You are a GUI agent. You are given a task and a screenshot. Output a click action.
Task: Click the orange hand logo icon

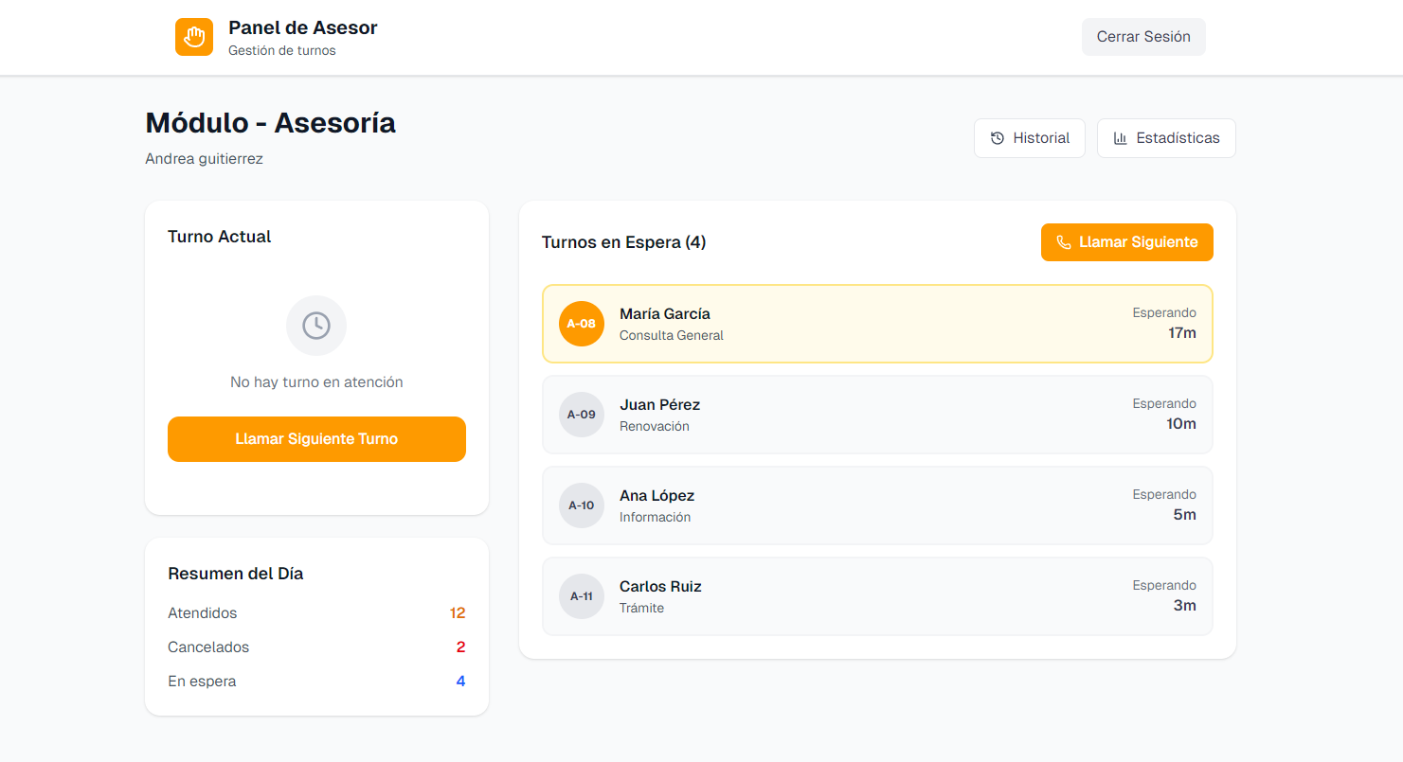pyautogui.click(x=194, y=37)
